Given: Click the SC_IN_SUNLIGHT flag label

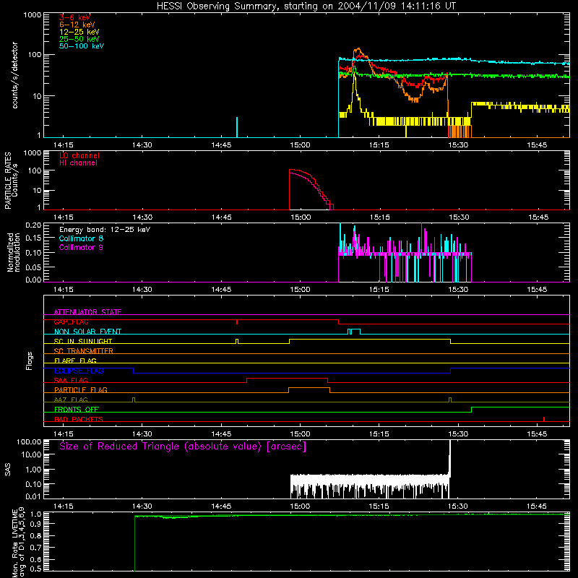Looking at the screenshot, I should click(x=83, y=341).
